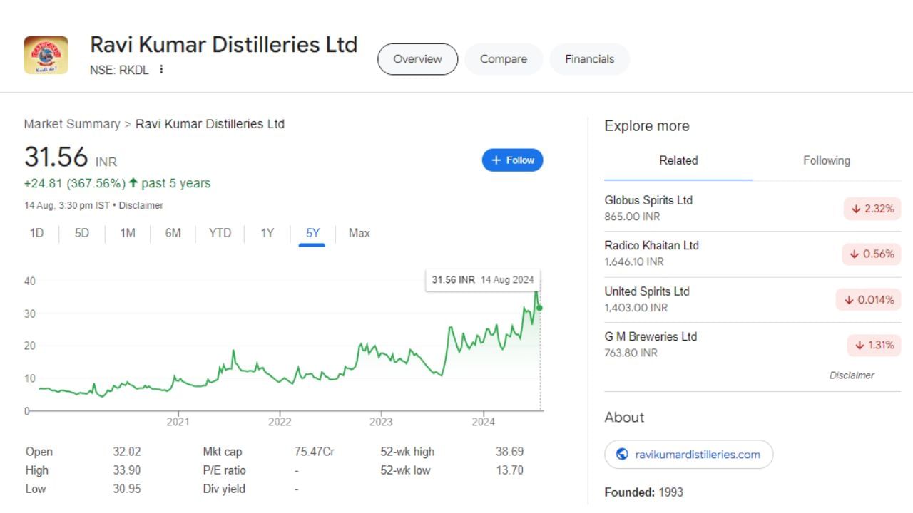Open the three-dot menu beside NSE: RKDL
This screenshot has height=513, width=913.
pos(161,69)
